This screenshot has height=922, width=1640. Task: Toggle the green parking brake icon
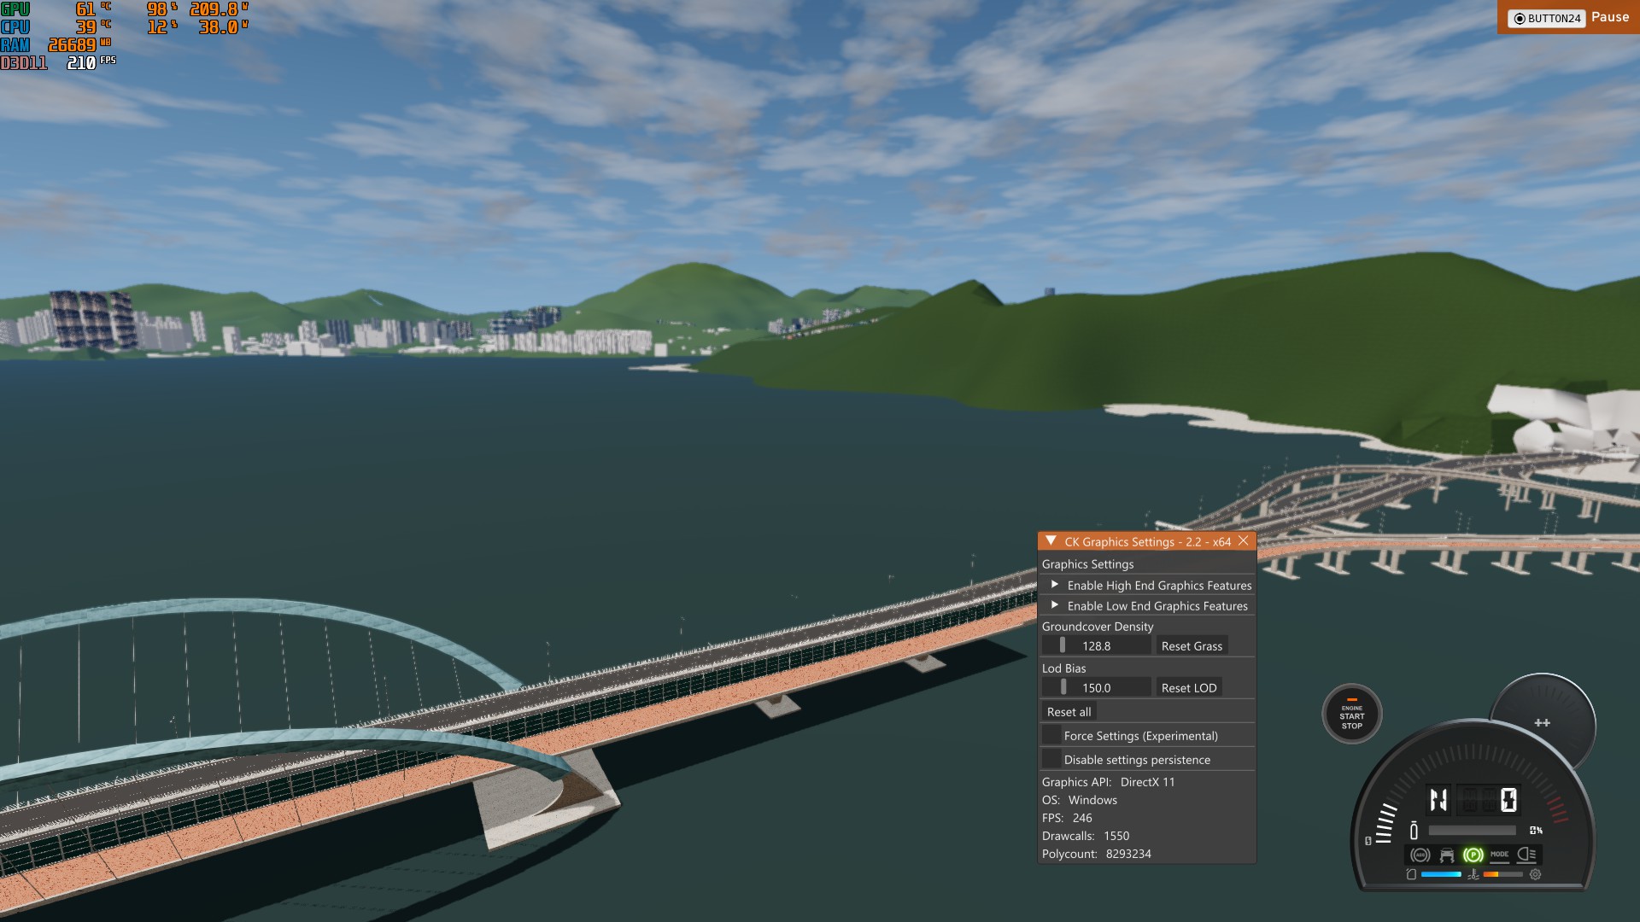click(1473, 855)
